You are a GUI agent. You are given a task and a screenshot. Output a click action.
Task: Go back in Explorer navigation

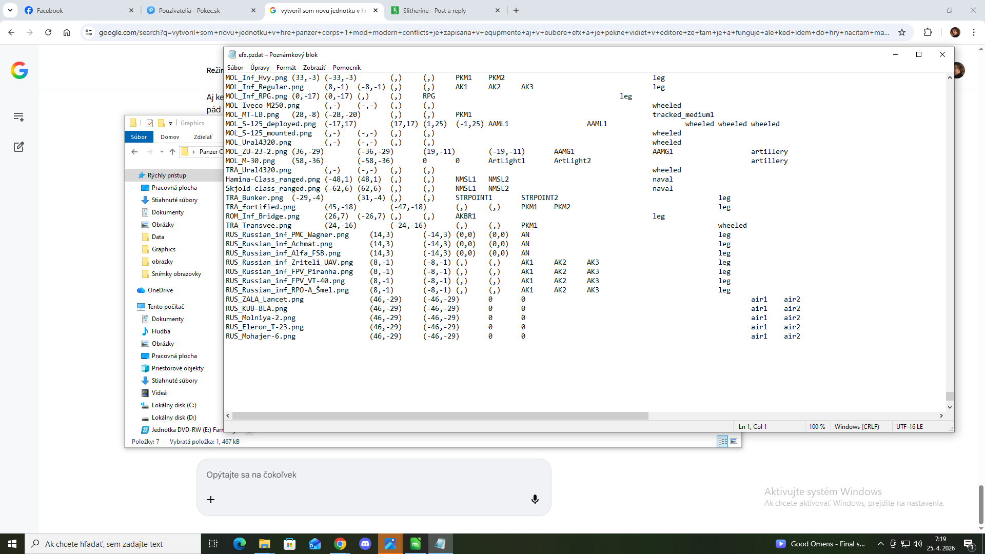(x=134, y=152)
